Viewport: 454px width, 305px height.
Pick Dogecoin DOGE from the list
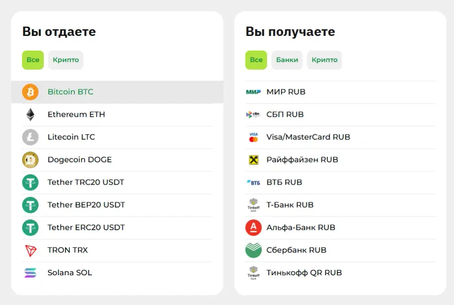click(x=117, y=160)
